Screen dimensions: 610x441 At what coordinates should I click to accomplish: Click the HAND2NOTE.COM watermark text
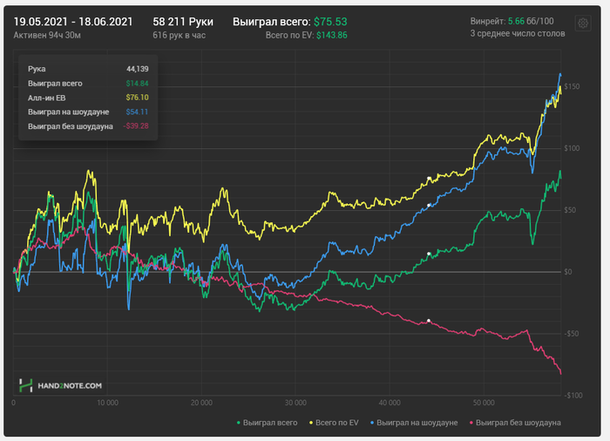[x=70, y=386]
